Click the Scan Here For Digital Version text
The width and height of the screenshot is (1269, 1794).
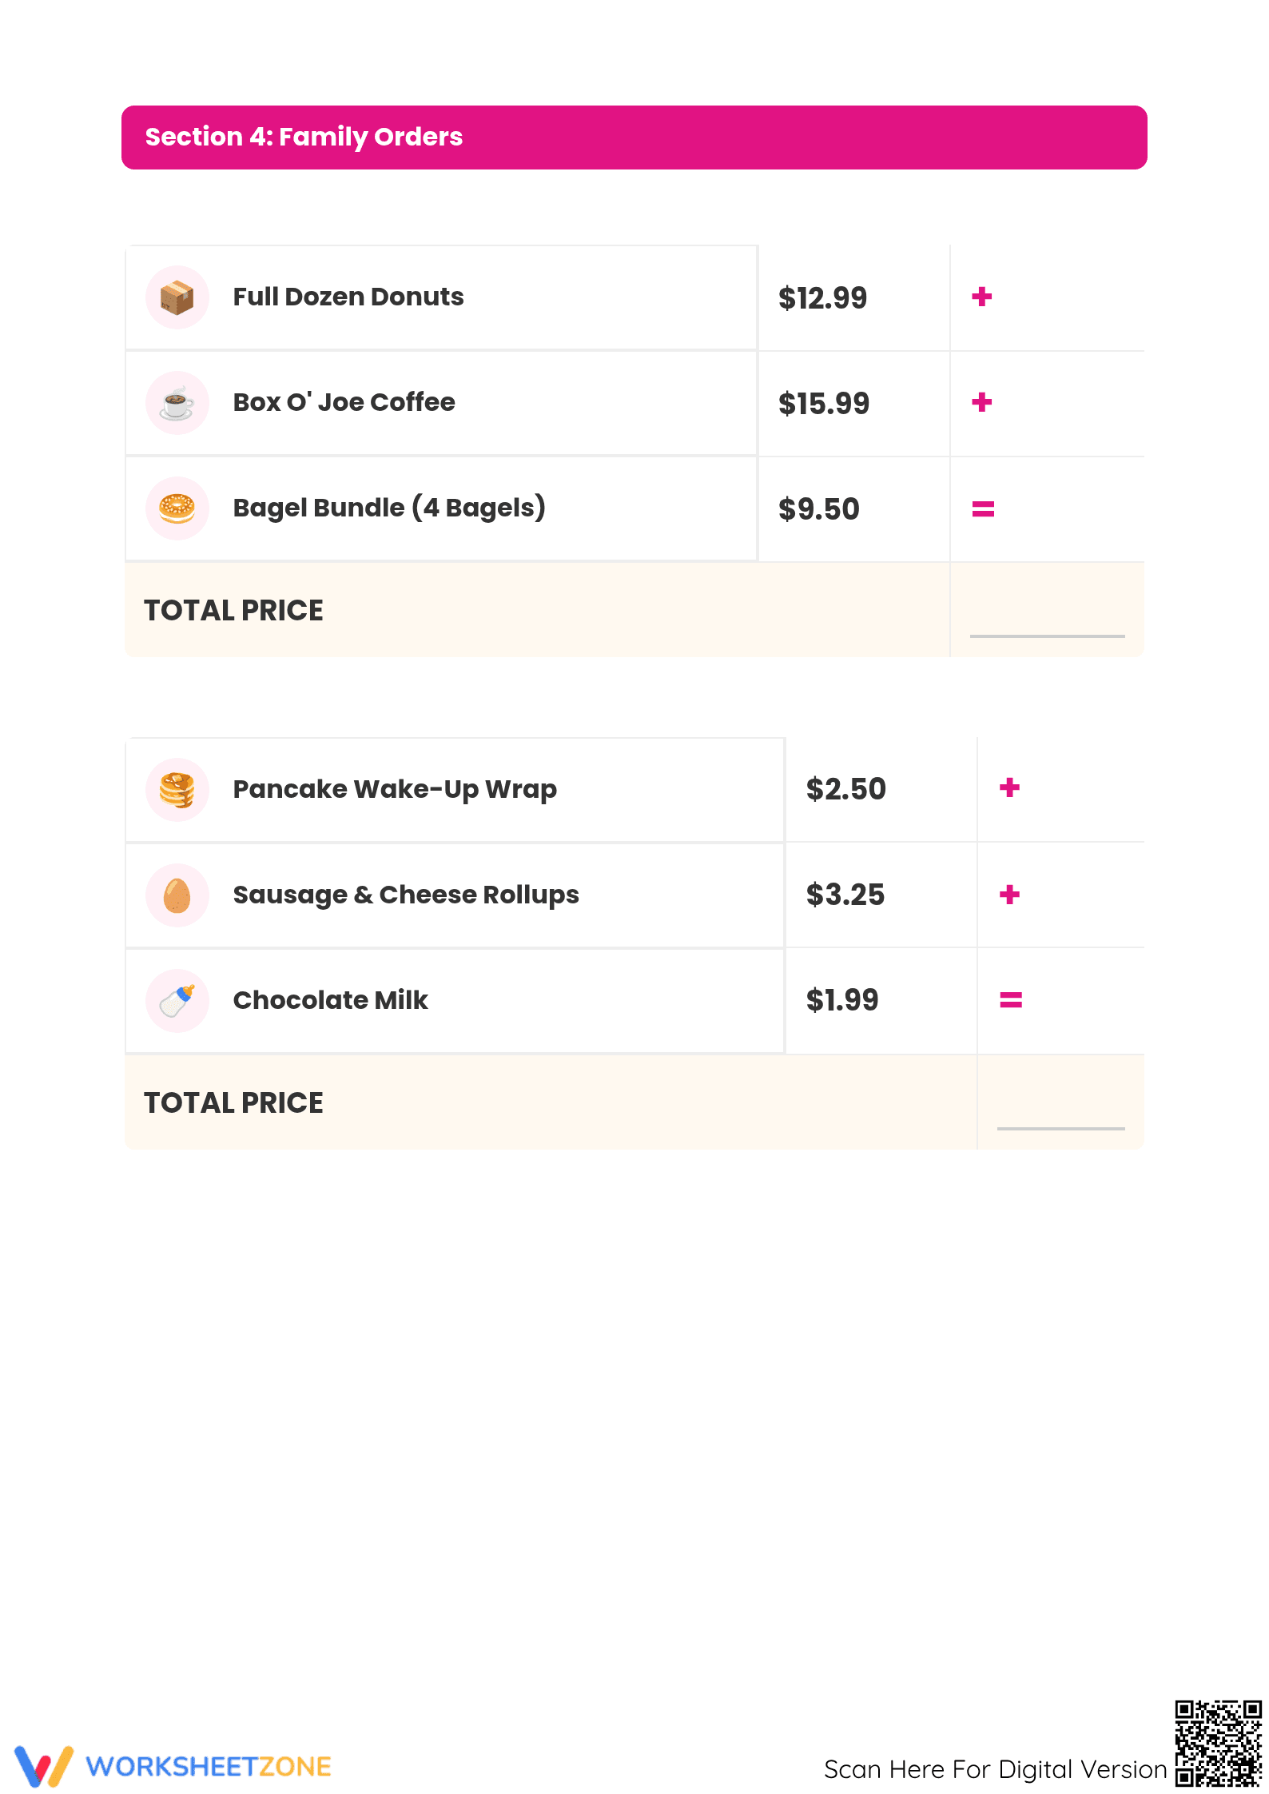click(996, 1769)
